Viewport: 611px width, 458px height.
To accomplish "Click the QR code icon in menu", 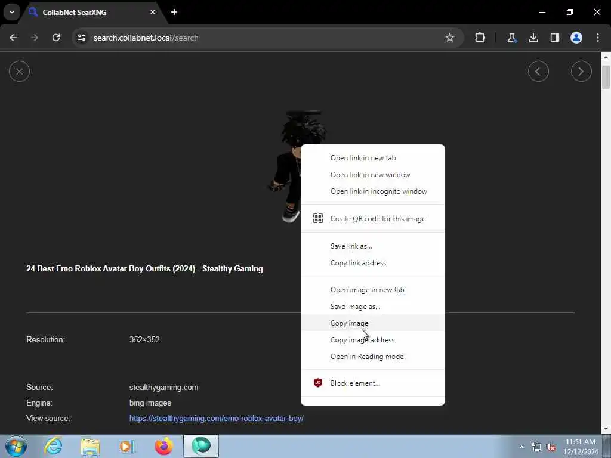I will coord(318,218).
